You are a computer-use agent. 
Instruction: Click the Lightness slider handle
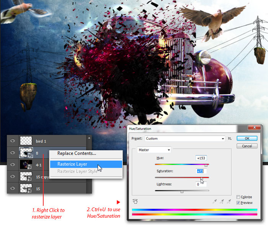[x=182, y=192]
